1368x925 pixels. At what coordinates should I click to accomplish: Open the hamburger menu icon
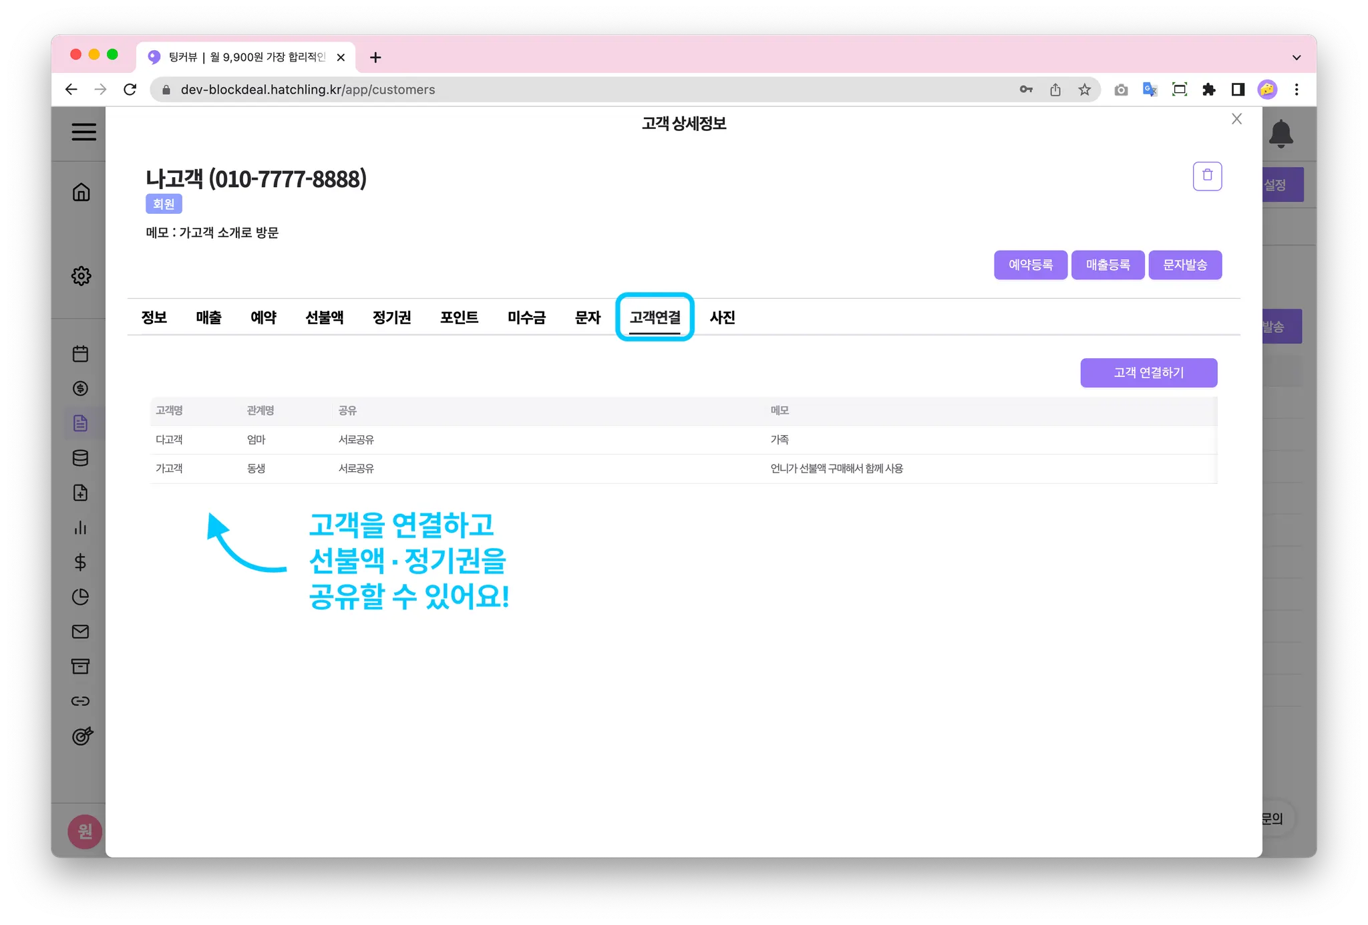tap(83, 132)
